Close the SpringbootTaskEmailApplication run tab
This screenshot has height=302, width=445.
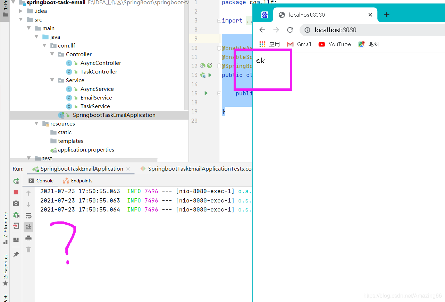128,169
